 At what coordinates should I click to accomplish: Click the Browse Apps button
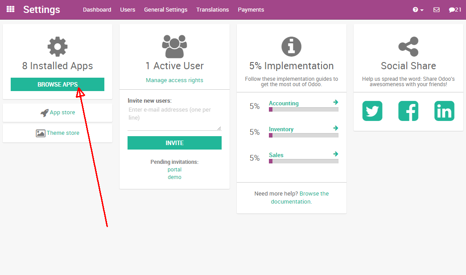point(58,84)
